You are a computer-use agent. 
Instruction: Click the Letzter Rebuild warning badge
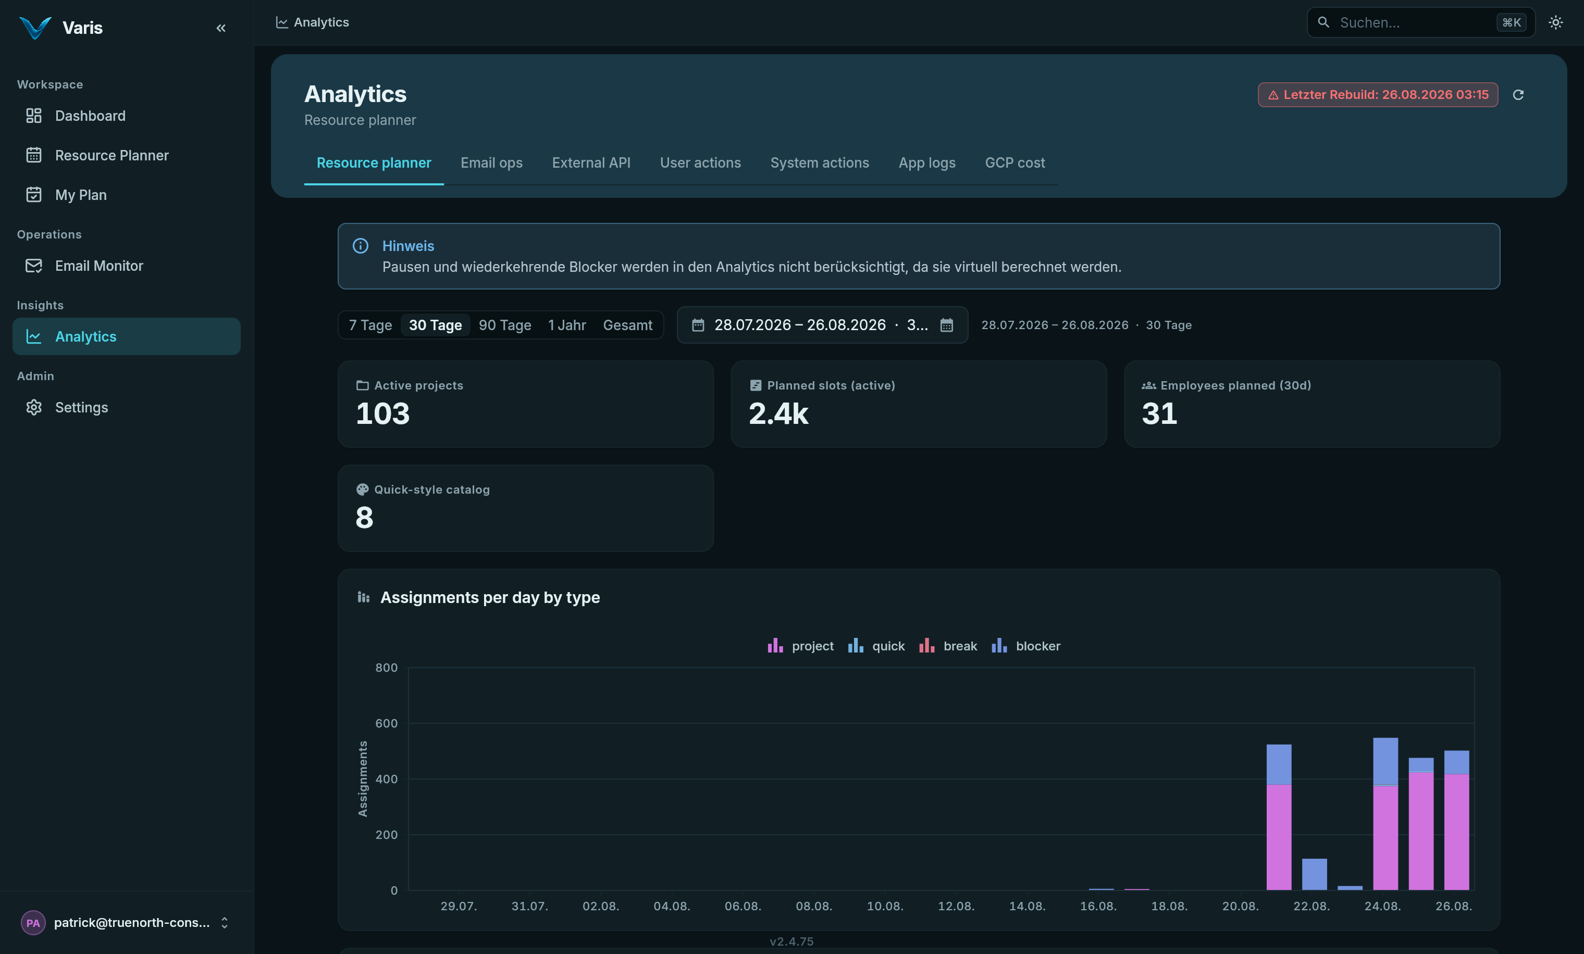1378,94
